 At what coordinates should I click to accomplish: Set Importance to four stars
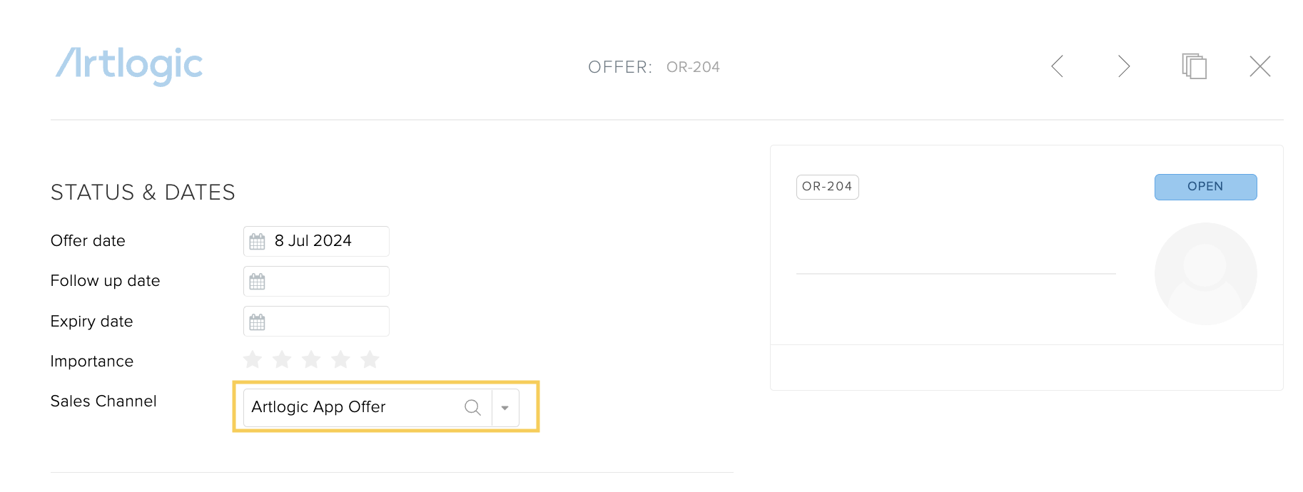[340, 359]
